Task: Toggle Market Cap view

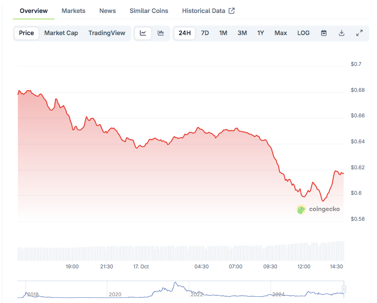Action: click(61, 33)
